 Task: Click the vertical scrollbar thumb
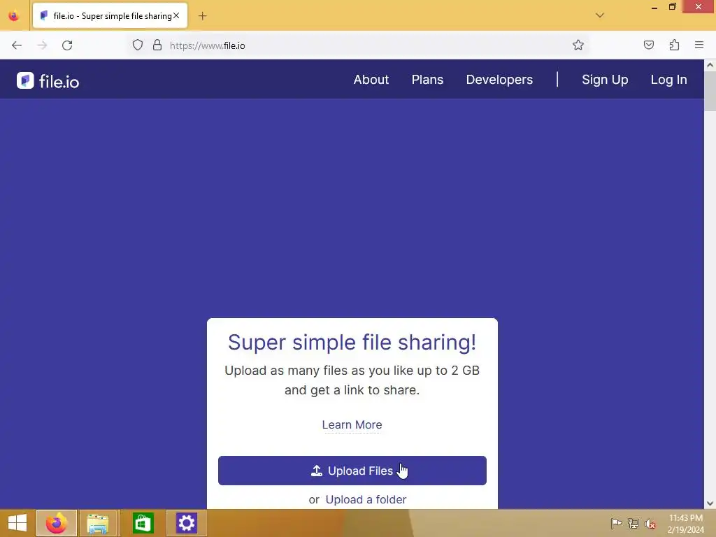[x=710, y=92]
